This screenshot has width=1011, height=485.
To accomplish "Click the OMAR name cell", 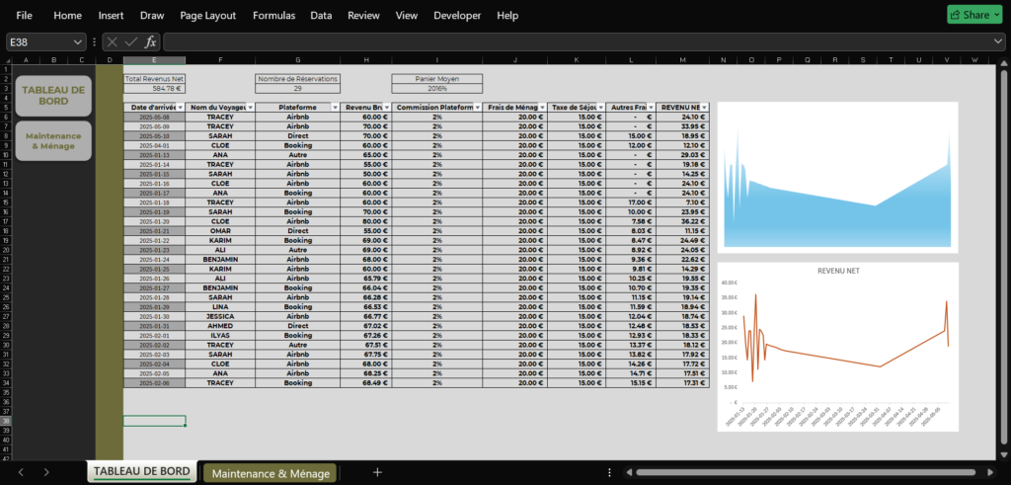I will 220,231.
